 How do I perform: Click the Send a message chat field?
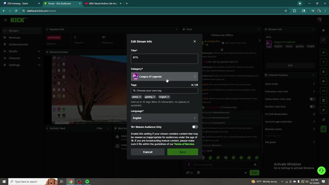click(222, 165)
